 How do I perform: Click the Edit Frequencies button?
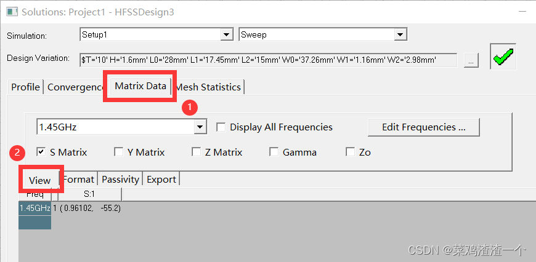coord(424,127)
